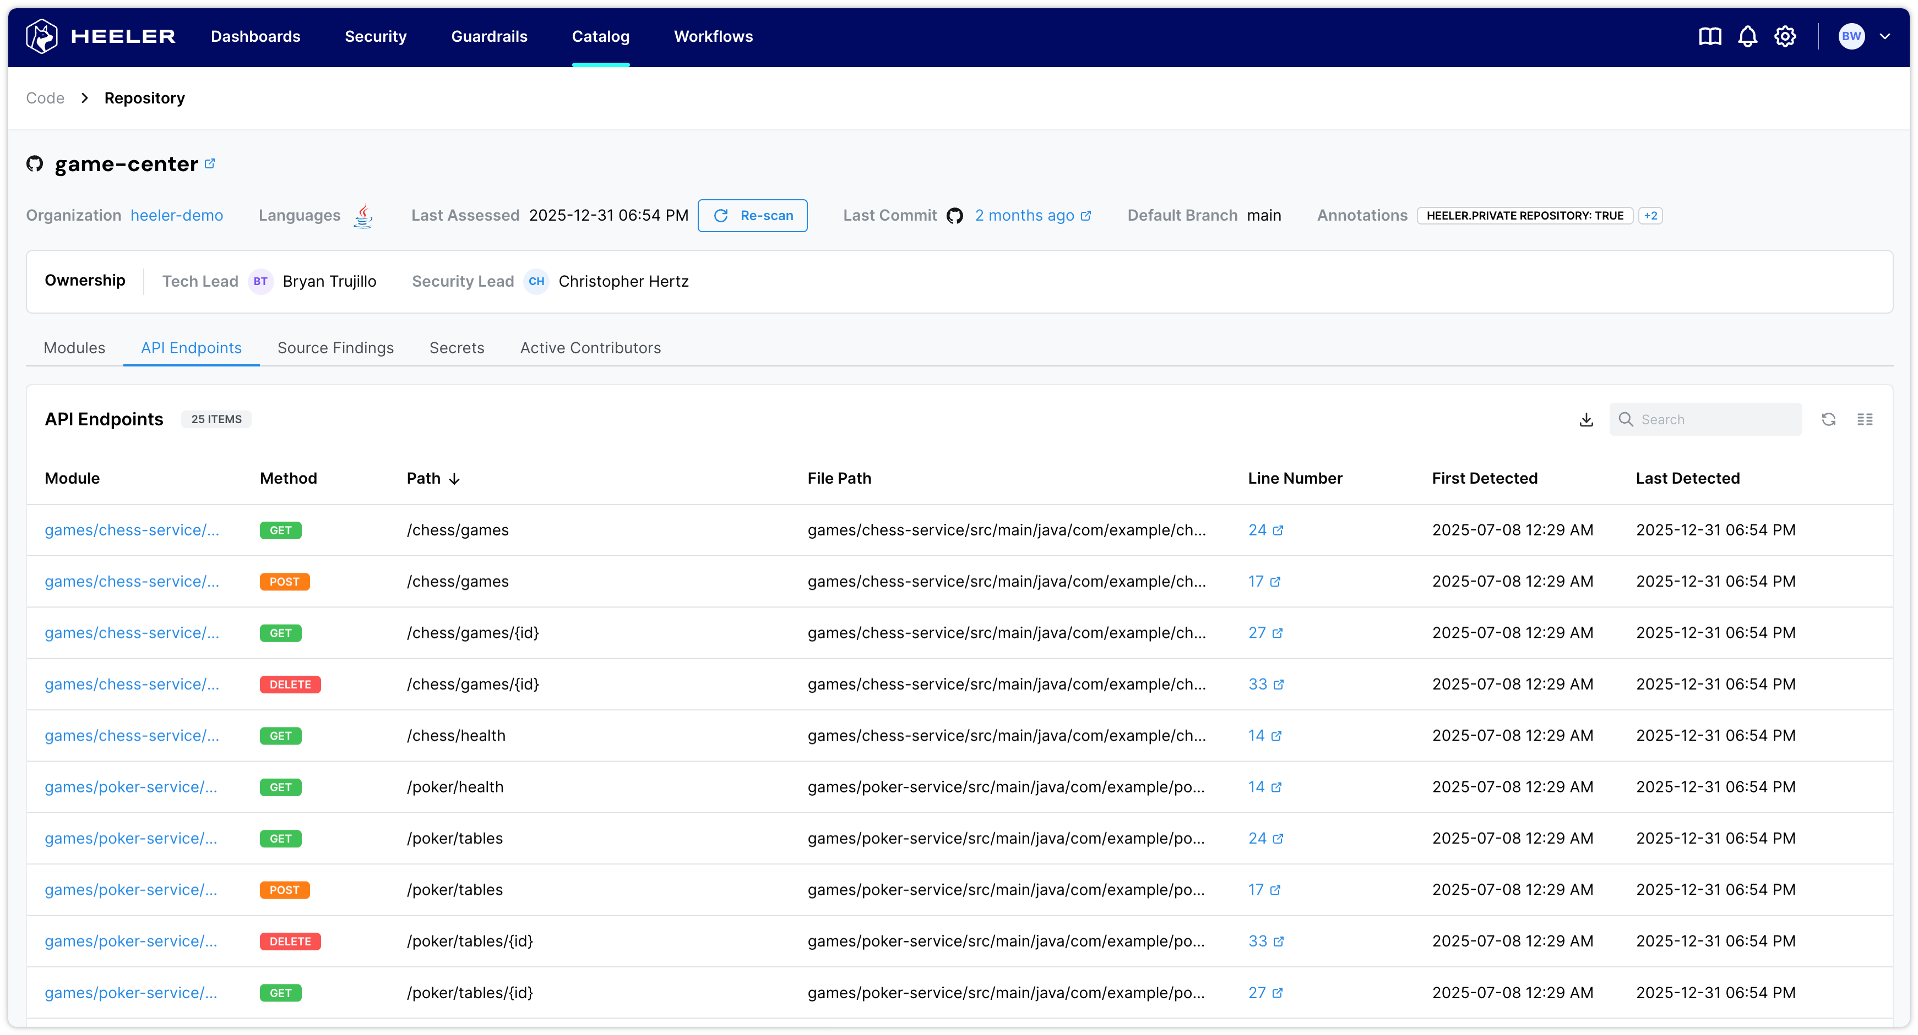The image size is (1918, 1035).
Task: Open the notifications bell
Action: [1747, 36]
